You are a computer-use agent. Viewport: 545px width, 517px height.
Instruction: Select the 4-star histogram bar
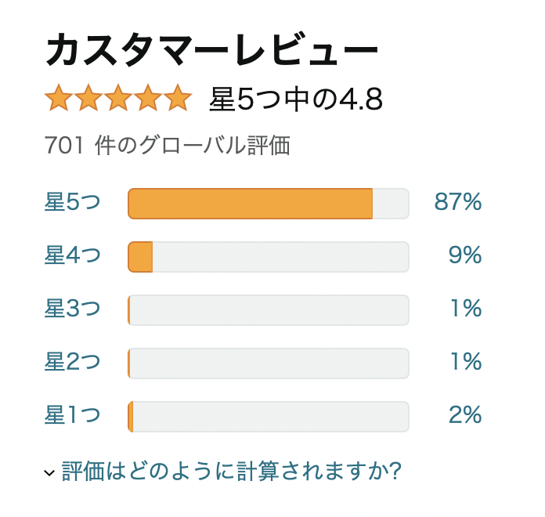pyautogui.click(x=268, y=257)
